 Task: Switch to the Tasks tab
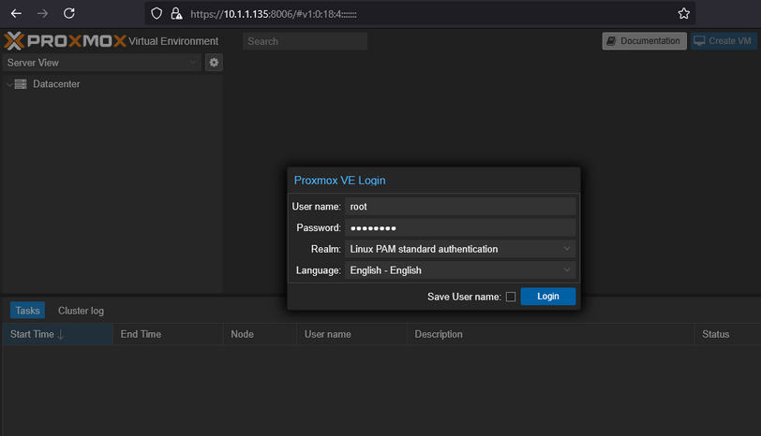[28, 311]
